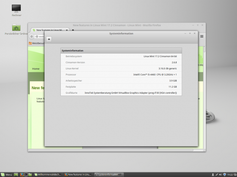Switch to New features in Linux taskbar entry

coord(78,175)
